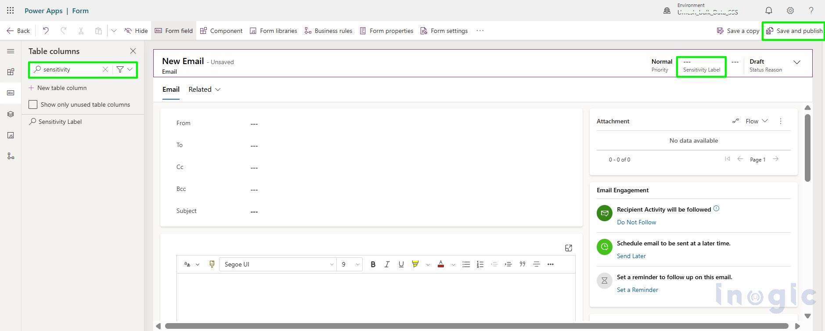825x331 pixels.
Task: Expand the left navigation hamburger menu
Action: click(x=11, y=51)
